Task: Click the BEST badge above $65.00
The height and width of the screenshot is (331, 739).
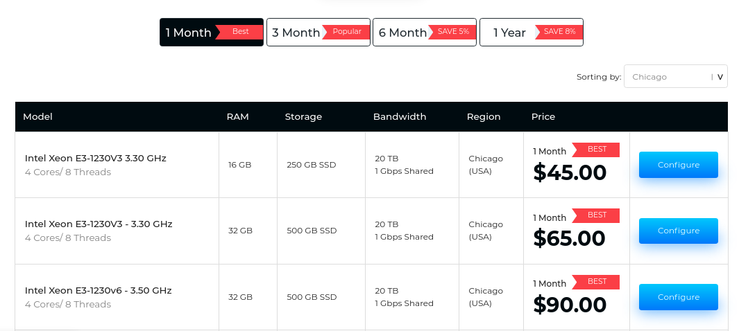Action: tap(596, 215)
